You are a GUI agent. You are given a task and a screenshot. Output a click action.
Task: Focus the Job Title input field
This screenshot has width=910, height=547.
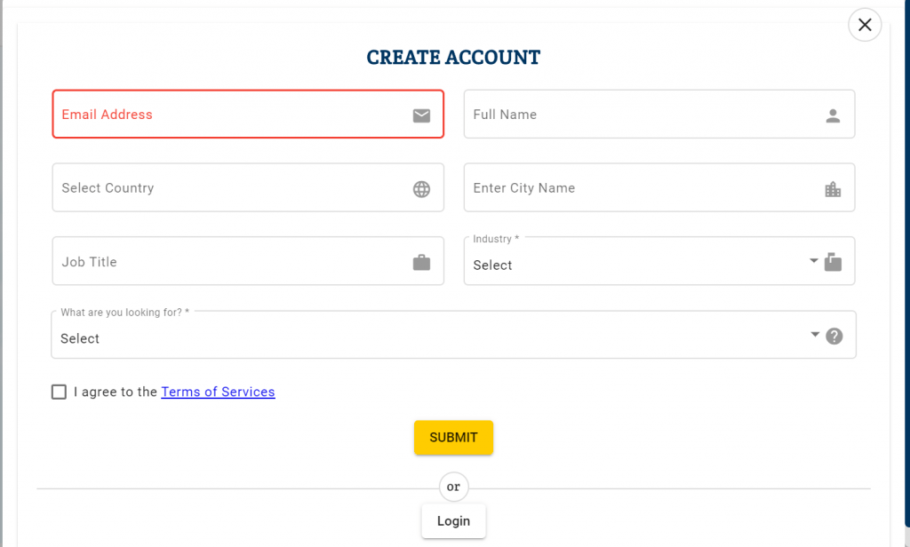coord(248,261)
